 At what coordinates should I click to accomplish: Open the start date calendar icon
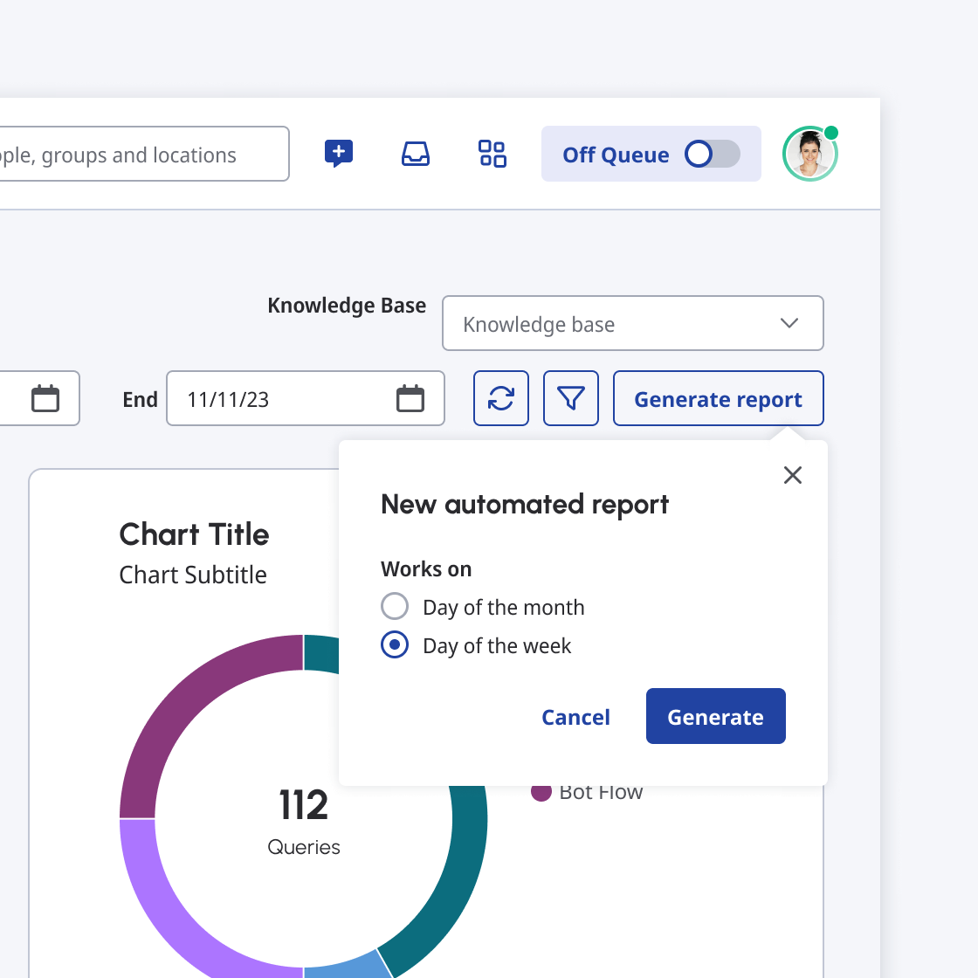coord(45,398)
